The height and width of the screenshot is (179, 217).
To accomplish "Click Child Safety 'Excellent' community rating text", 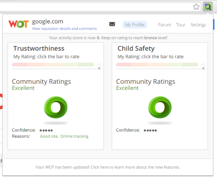I will click(x=127, y=88).
